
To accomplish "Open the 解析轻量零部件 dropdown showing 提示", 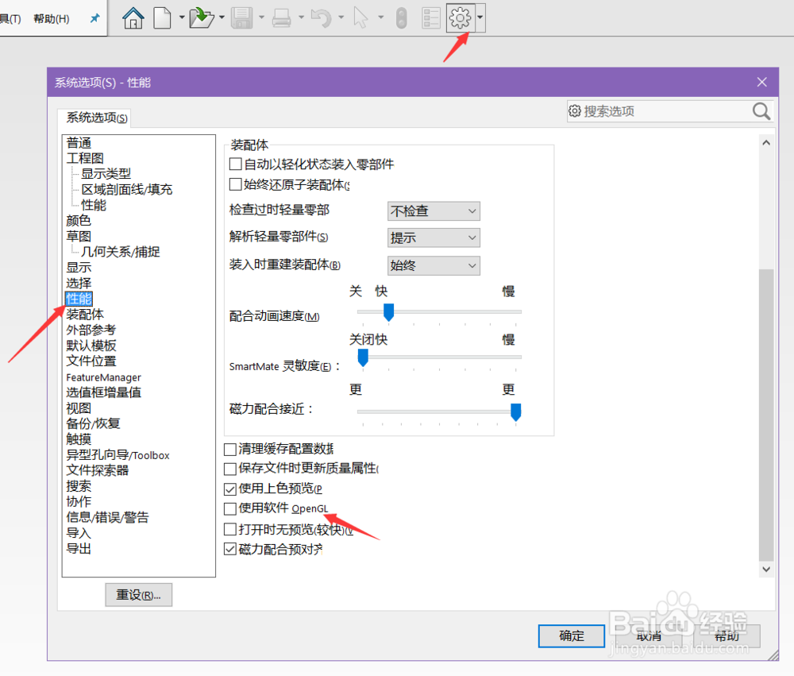I will pos(434,238).
